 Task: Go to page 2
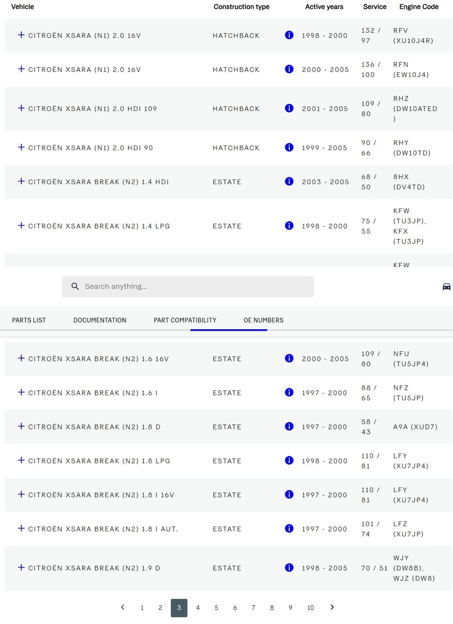pos(160,608)
